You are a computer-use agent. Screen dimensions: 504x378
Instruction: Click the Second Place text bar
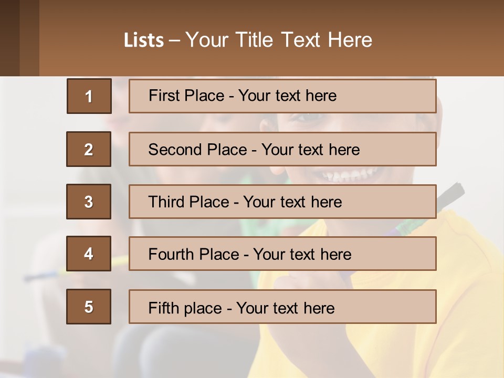(282, 150)
